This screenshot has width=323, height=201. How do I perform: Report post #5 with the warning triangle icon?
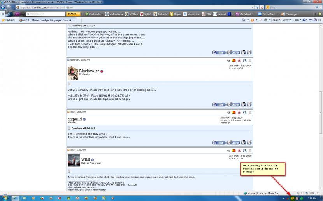(x=239, y=112)
